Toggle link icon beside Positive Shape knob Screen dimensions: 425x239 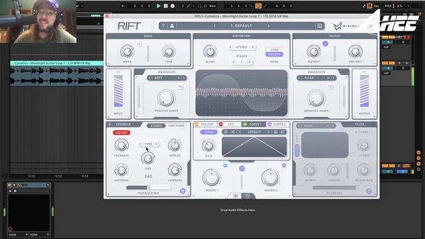click(x=180, y=87)
